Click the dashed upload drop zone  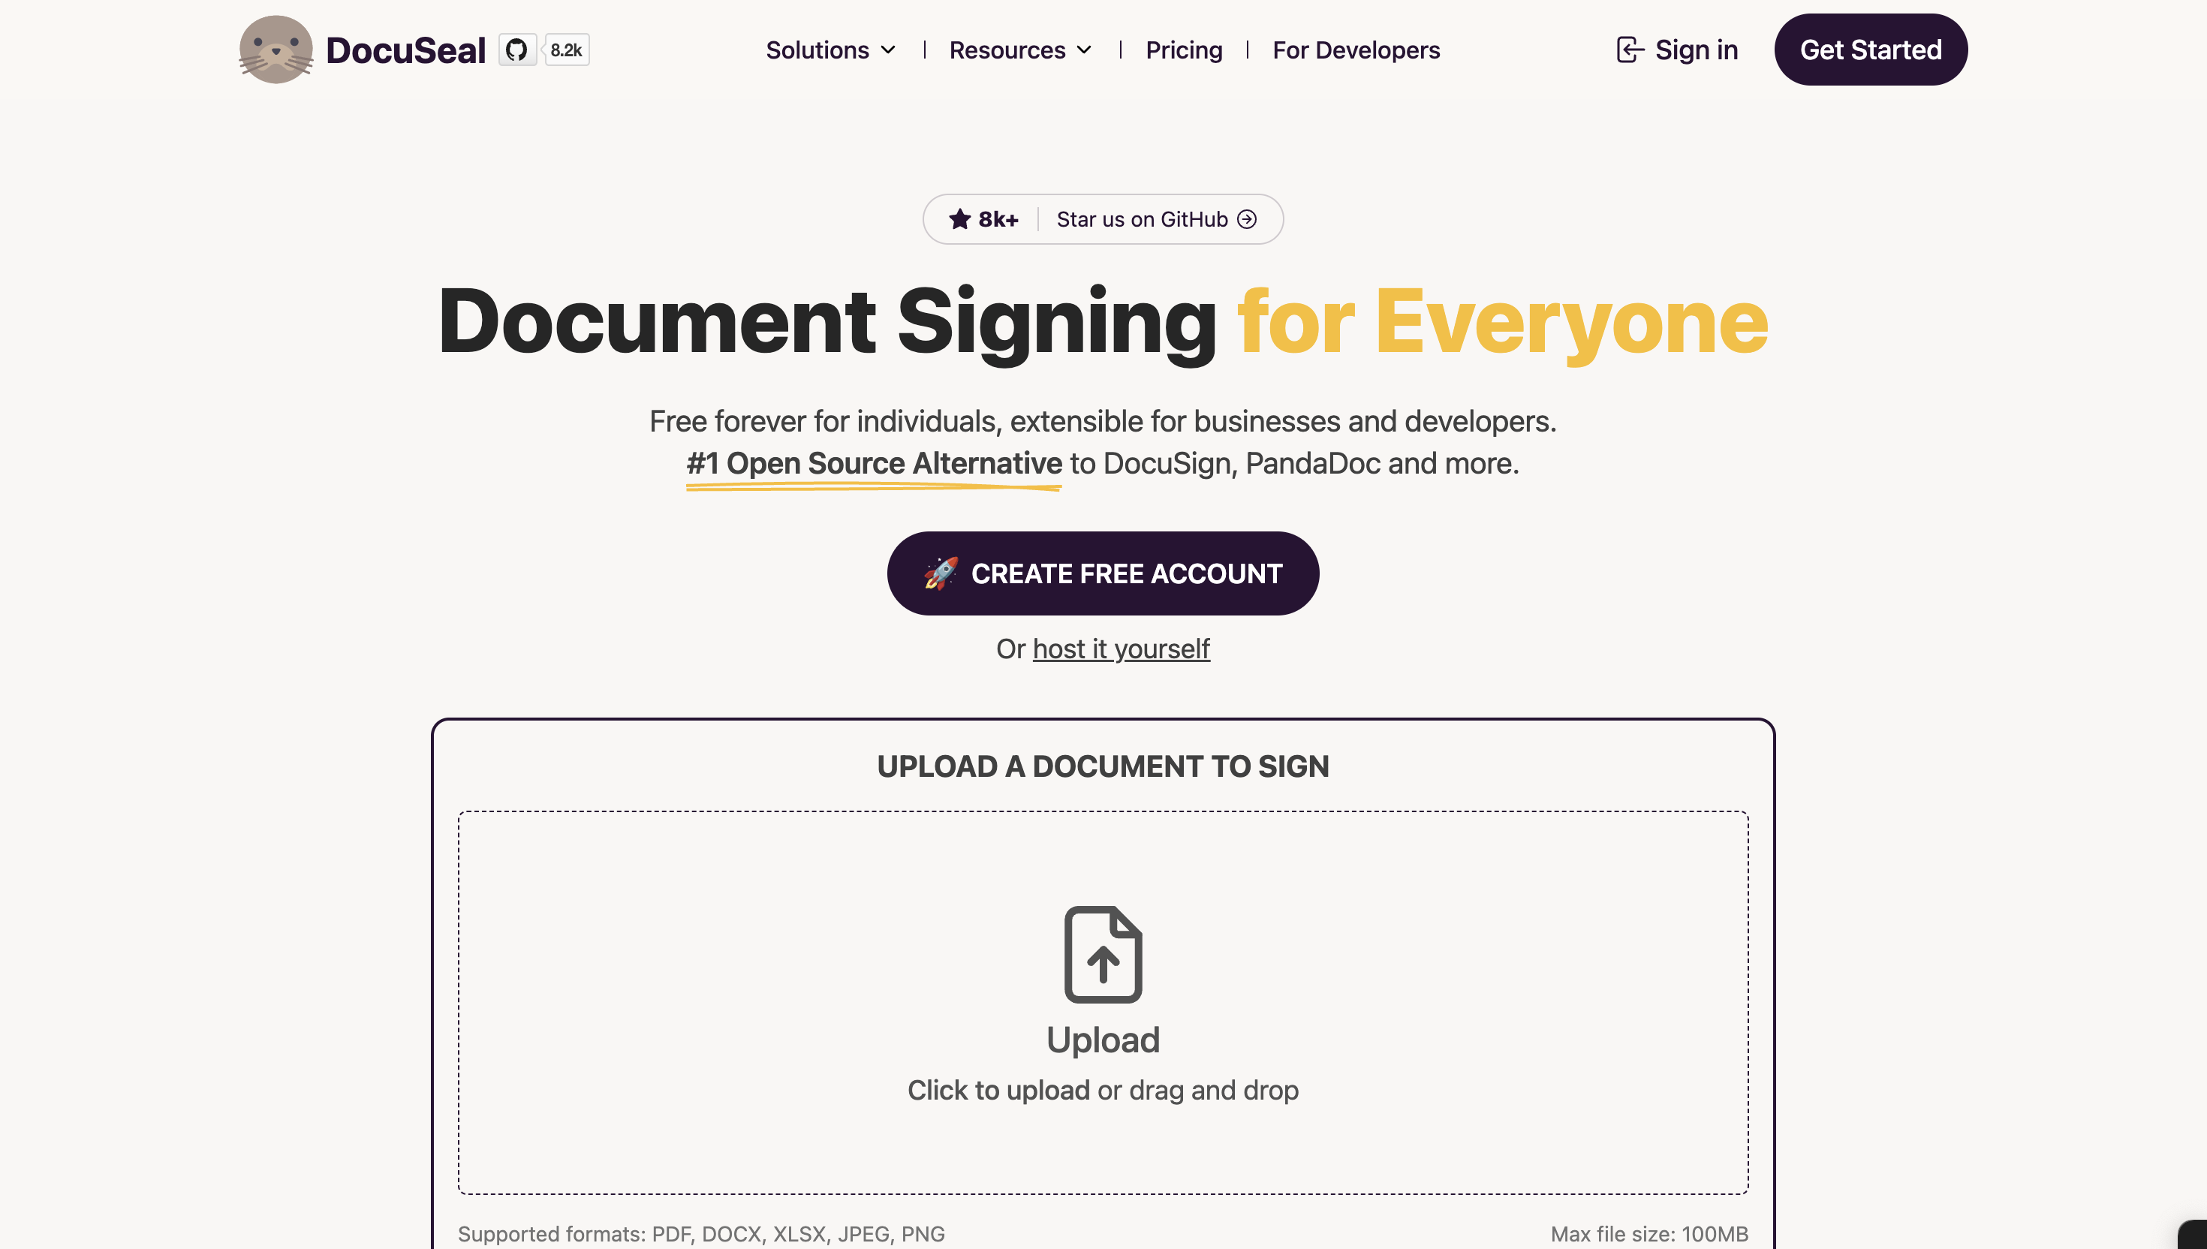(x=1103, y=1002)
